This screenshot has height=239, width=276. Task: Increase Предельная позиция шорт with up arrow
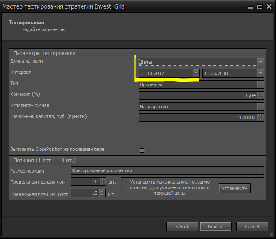coord(102,192)
